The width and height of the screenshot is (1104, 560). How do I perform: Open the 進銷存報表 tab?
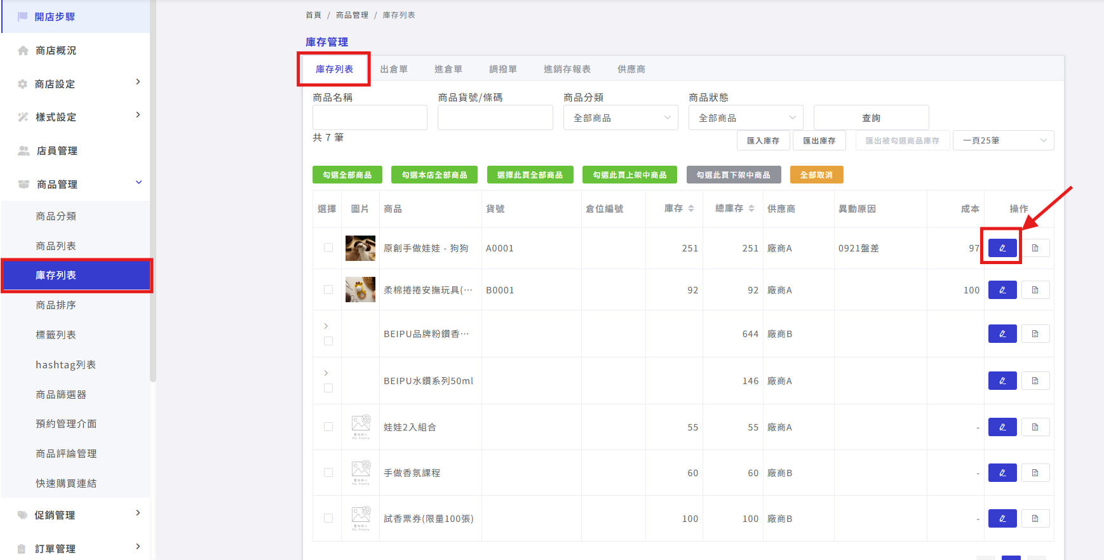tap(567, 69)
